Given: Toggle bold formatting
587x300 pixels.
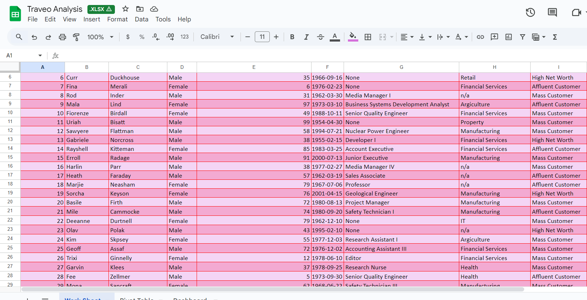Looking at the screenshot, I should pyautogui.click(x=292, y=37).
